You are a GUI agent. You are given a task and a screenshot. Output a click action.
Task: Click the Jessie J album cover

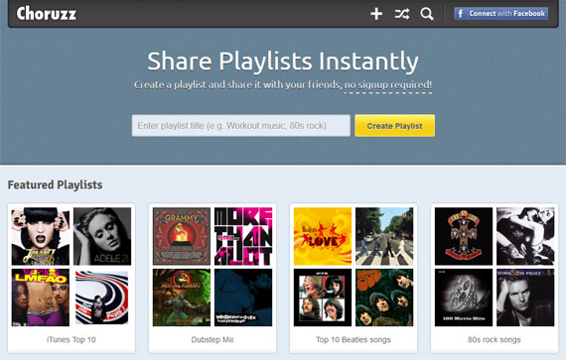coord(41,236)
